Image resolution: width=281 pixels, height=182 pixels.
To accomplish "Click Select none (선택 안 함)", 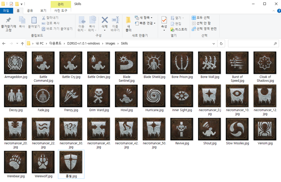I will coord(201,23).
